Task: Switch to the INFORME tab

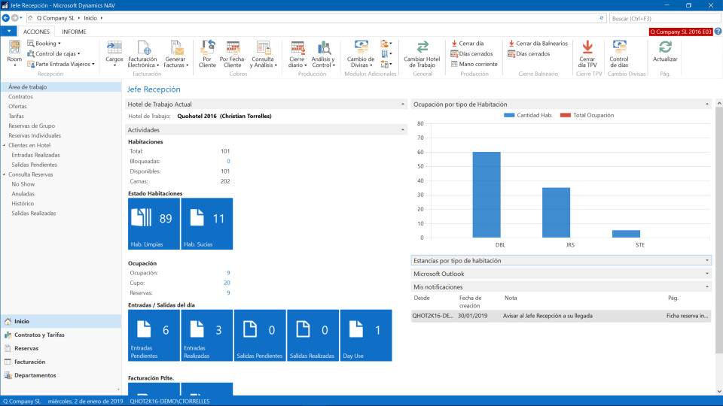Action: pyautogui.click(x=74, y=32)
